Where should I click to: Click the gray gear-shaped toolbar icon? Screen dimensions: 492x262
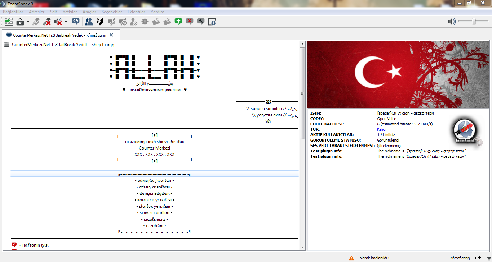click(x=145, y=22)
